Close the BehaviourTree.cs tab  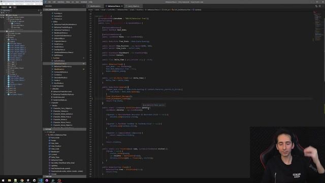[x=122, y=6]
